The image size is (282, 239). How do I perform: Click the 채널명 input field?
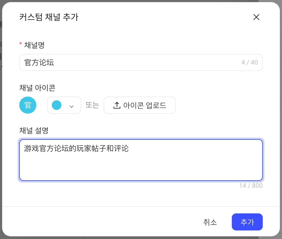[141, 62]
